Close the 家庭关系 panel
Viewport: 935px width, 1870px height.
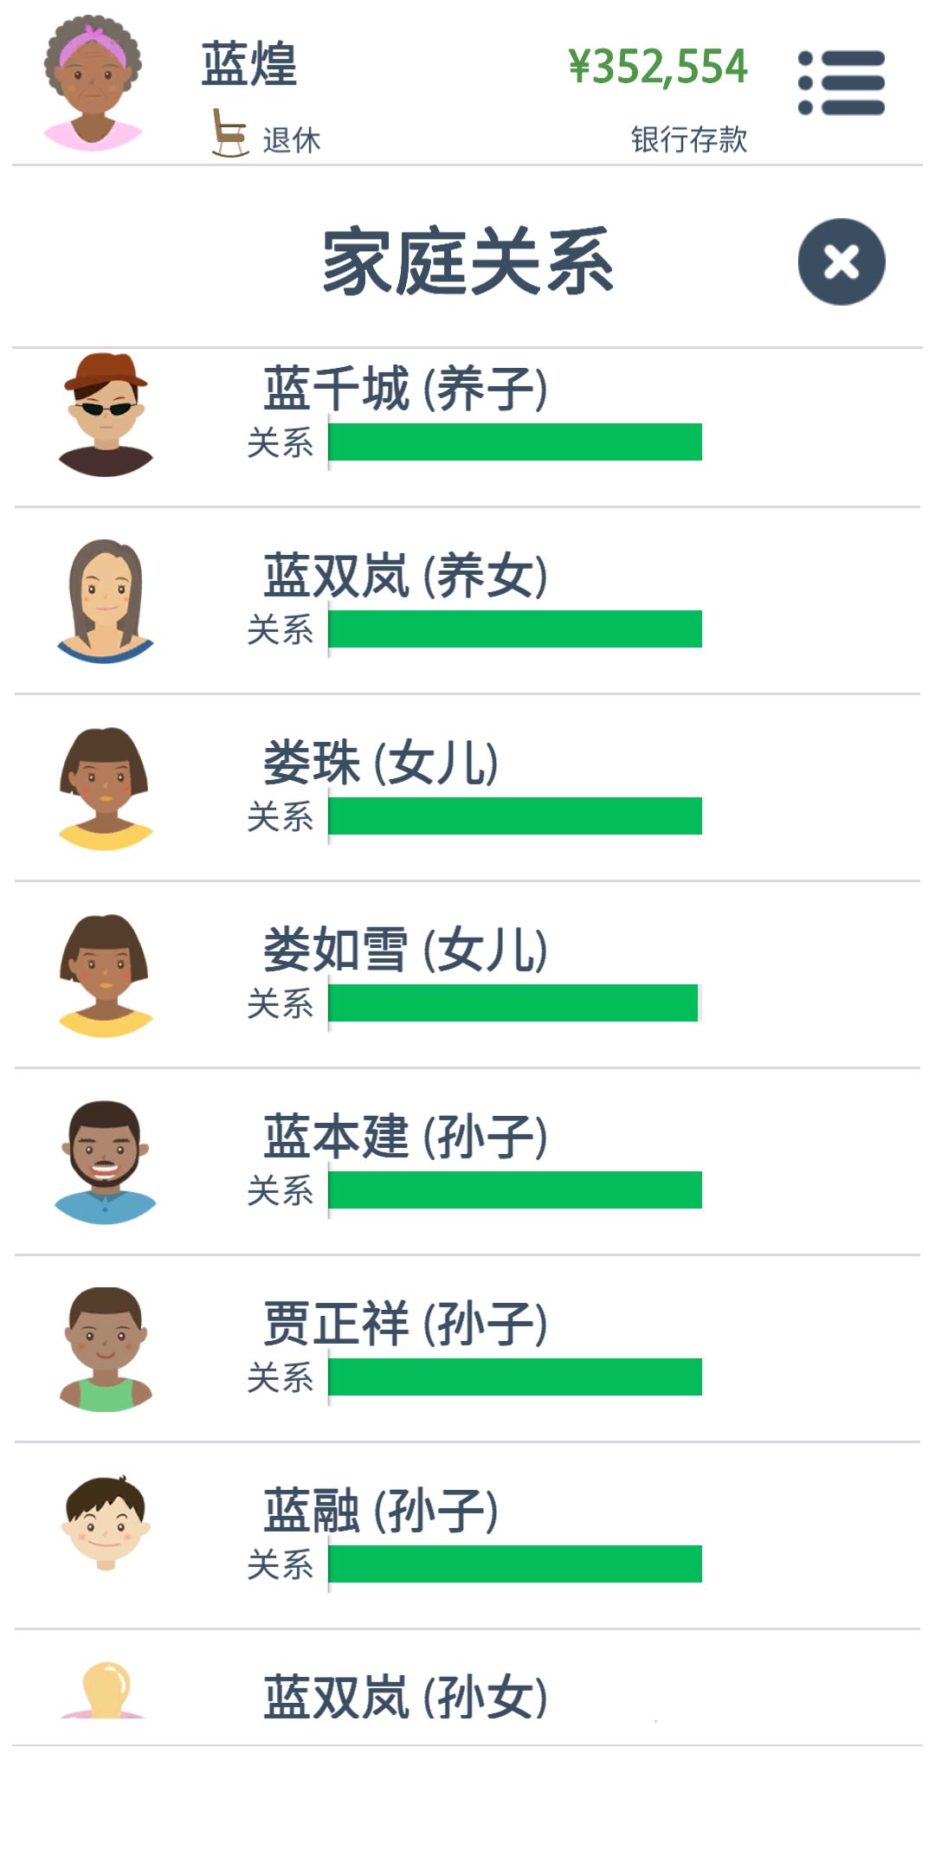point(841,261)
